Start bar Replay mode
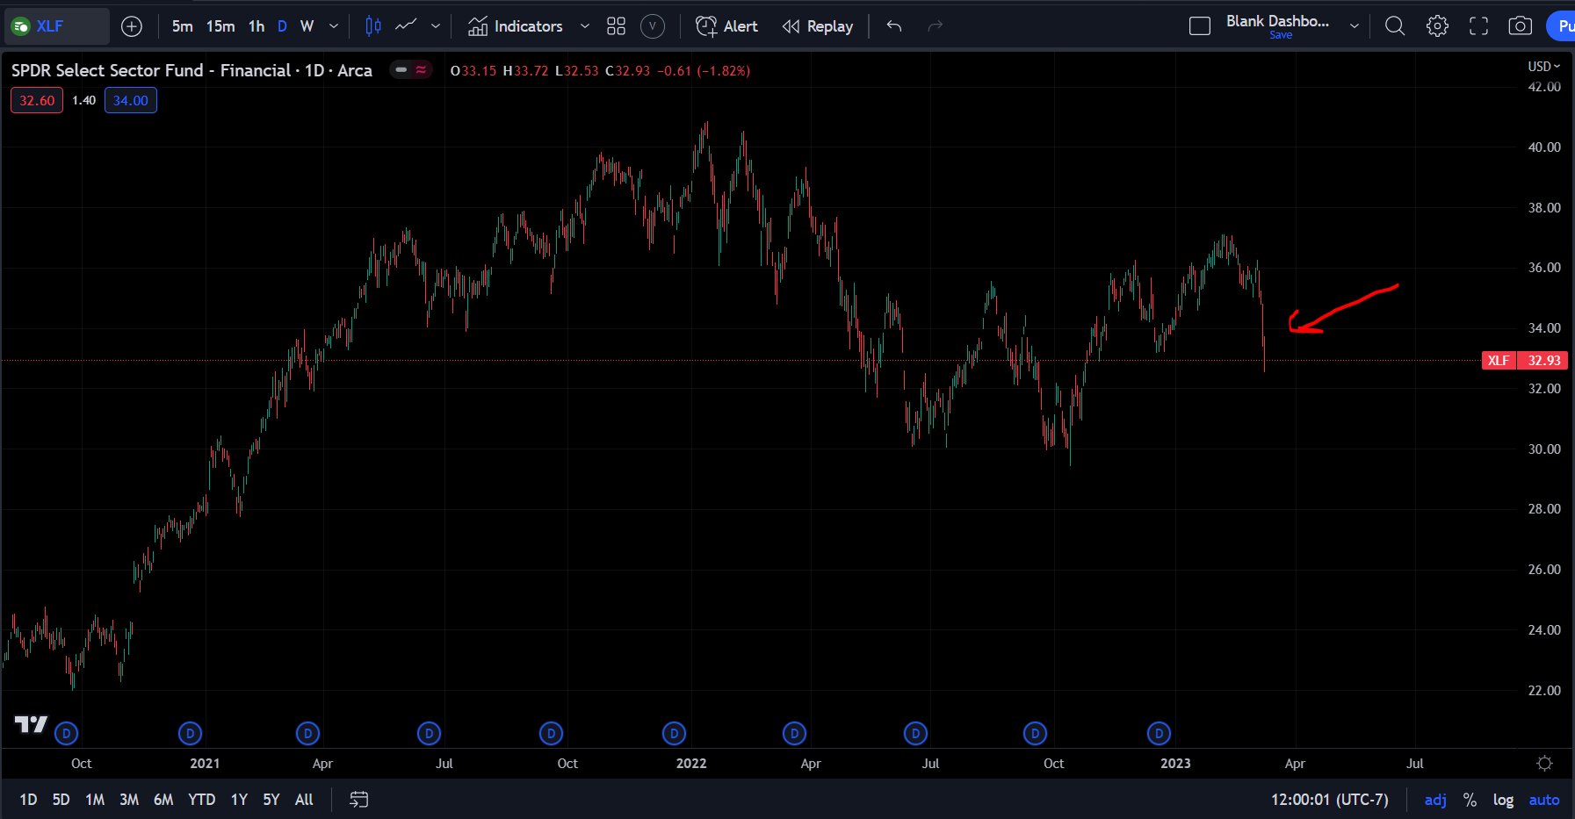Viewport: 1575px width, 819px height. 818,26
